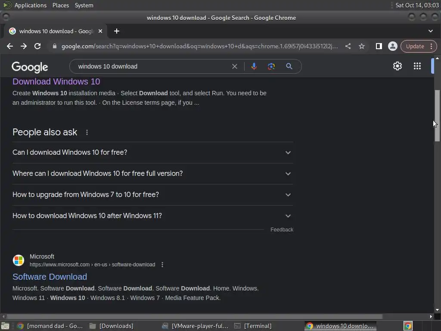Click the Microsoft favicon on result
This screenshot has width=441, height=331.
pyautogui.click(x=19, y=260)
